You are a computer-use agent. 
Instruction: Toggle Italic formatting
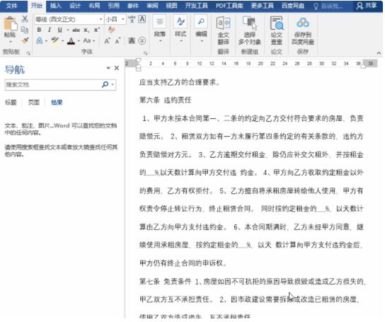(x=50, y=30)
